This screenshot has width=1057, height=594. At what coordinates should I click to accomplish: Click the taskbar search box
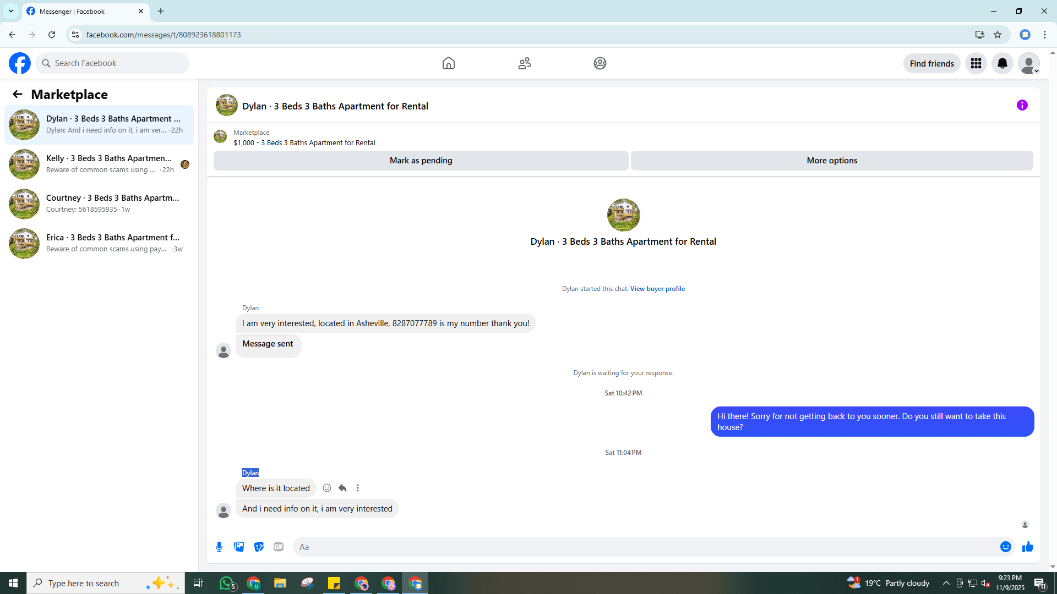[x=106, y=583]
